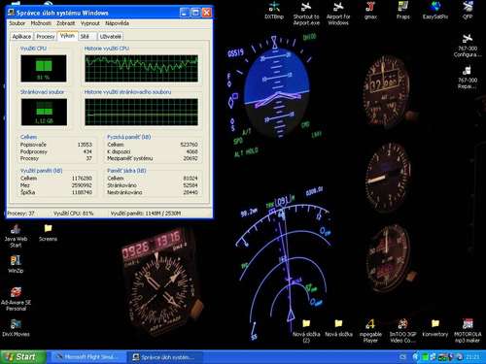Click the Historie využití stránkovacího souboru graph
Viewport: 486px width, 364px height.
[141, 112]
